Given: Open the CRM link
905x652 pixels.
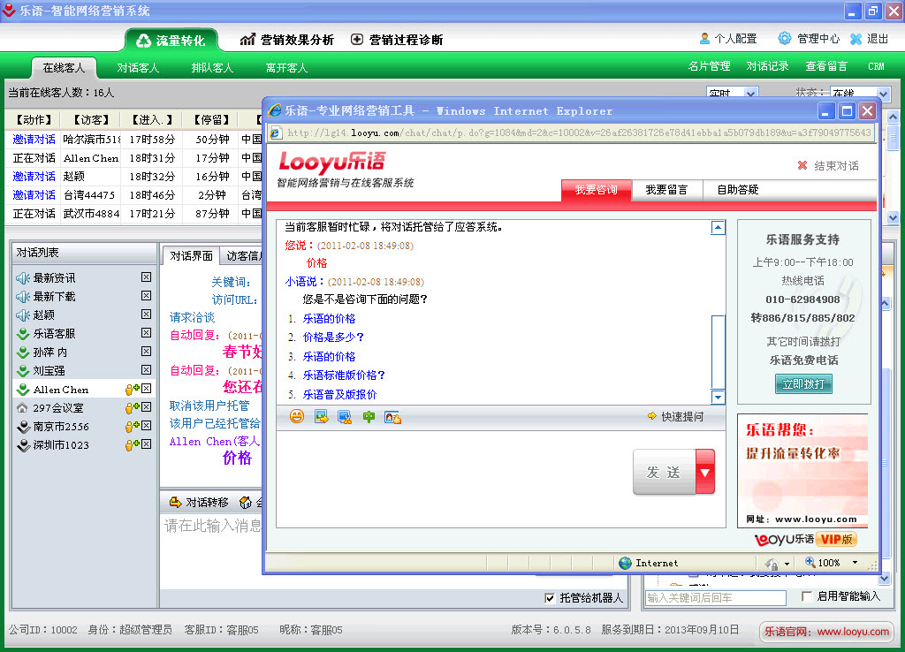Looking at the screenshot, I should (x=876, y=66).
